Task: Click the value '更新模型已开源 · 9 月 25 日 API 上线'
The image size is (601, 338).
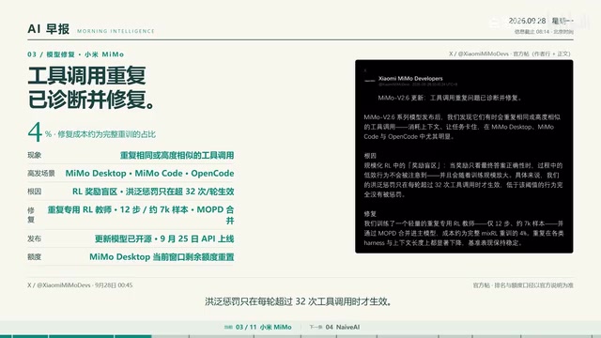Action: pyautogui.click(x=164, y=238)
